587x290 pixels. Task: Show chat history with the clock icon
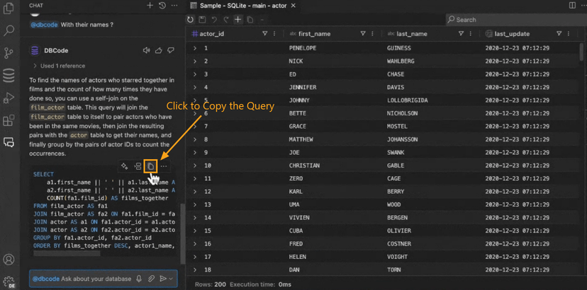tap(162, 5)
